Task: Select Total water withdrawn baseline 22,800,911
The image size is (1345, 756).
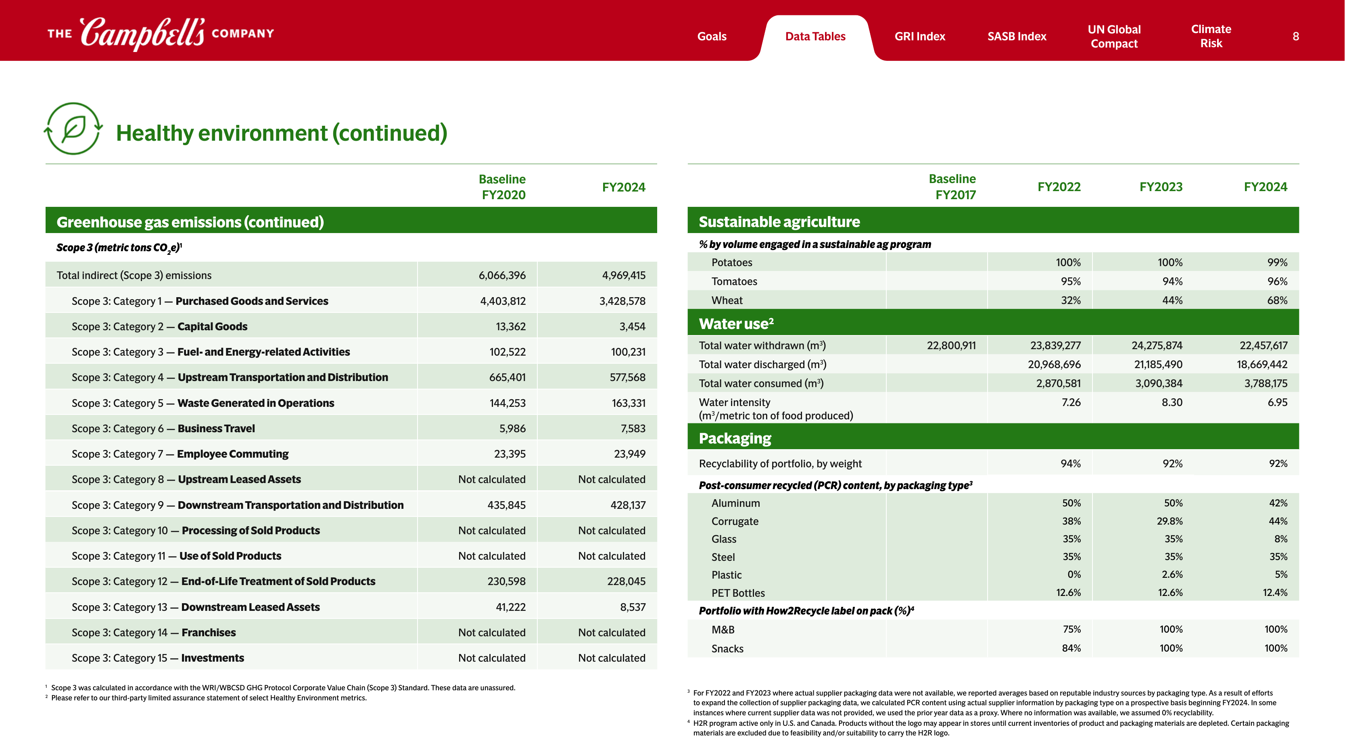Action: tap(951, 346)
